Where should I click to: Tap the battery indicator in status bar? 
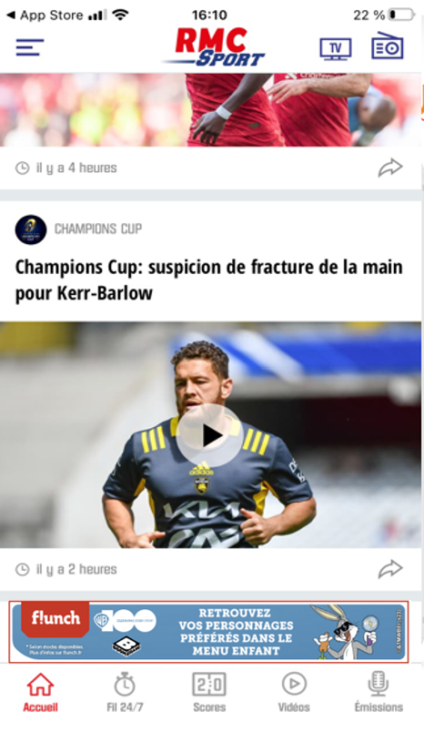402,15
